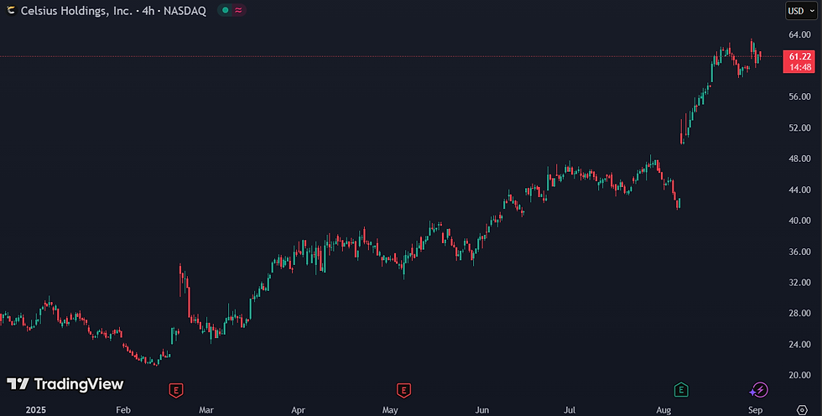Click the red 61.22 current price label
Image resolution: width=822 pixels, height=416 pixels.
pyautogui.click(x=799, y=62)
